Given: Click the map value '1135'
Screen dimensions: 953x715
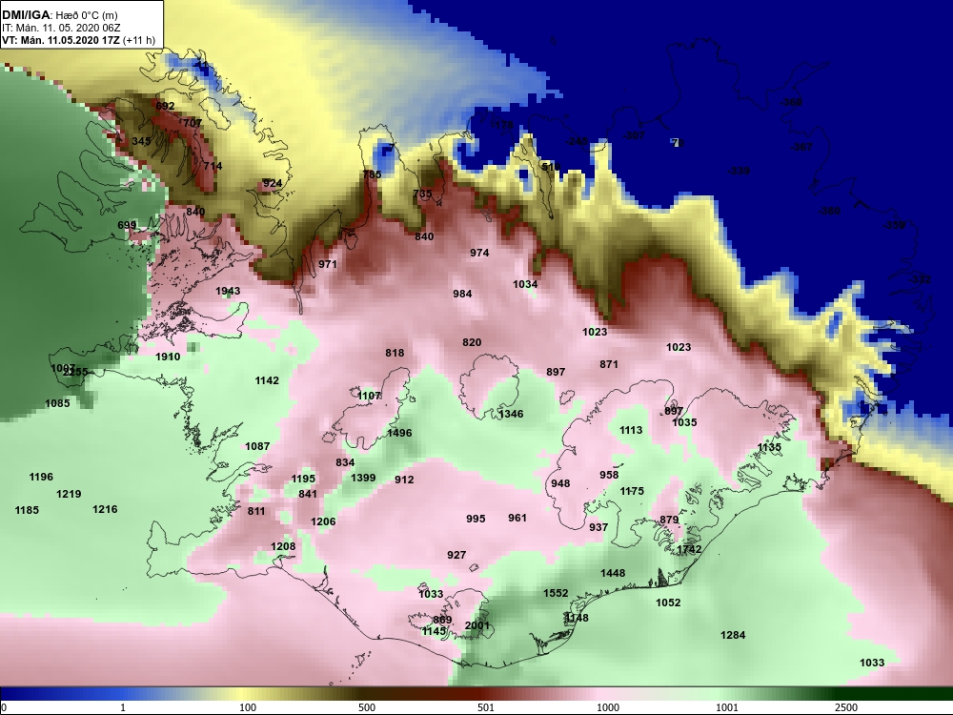Looking at the screenshot, I should [x=769, y=447].
